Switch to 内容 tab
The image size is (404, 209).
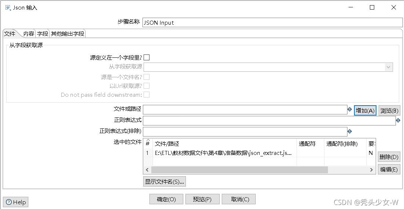tap(29, 33)
